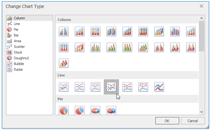Choose the 3D pie chart icon

tap(95, 110)
